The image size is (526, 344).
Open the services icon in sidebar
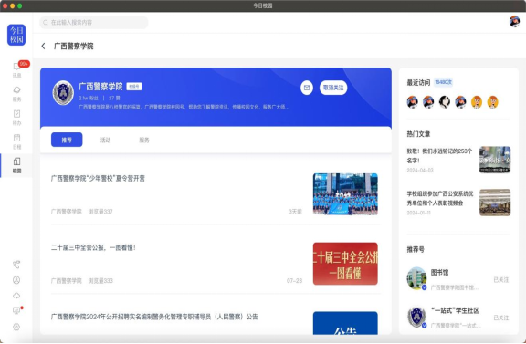click(16, 94)
